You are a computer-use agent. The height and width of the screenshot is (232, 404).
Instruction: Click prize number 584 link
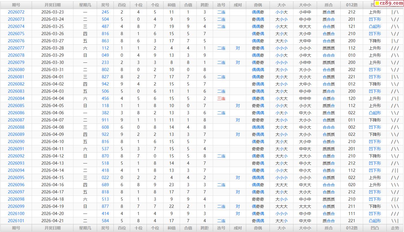(x=105, y=221)
